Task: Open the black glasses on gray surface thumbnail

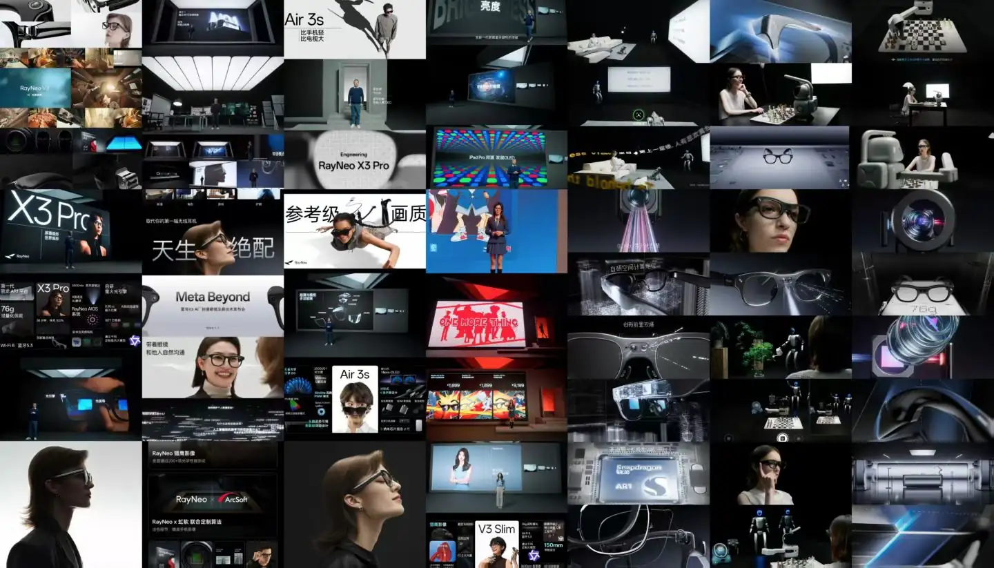Action: 780,158
